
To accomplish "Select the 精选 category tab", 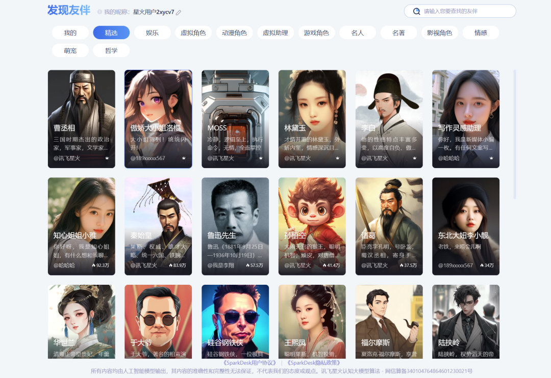I will (x=111, y=33).
